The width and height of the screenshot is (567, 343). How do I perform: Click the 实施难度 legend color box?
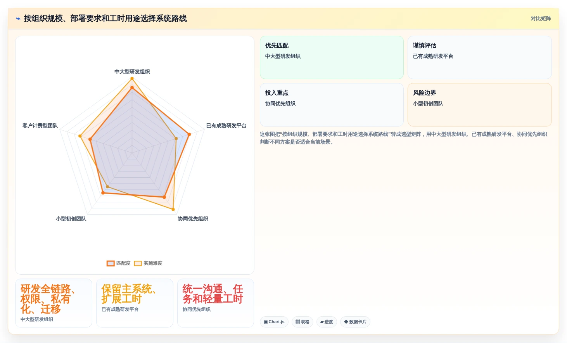138,263
